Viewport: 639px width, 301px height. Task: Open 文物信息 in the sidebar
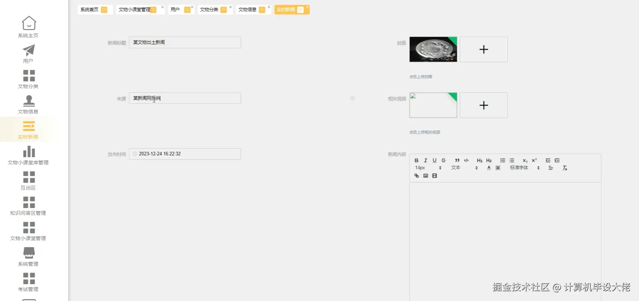click(x=28, y=104)
